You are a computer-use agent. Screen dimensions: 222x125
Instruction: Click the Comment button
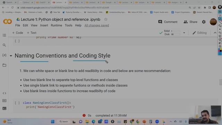[168, 22]
